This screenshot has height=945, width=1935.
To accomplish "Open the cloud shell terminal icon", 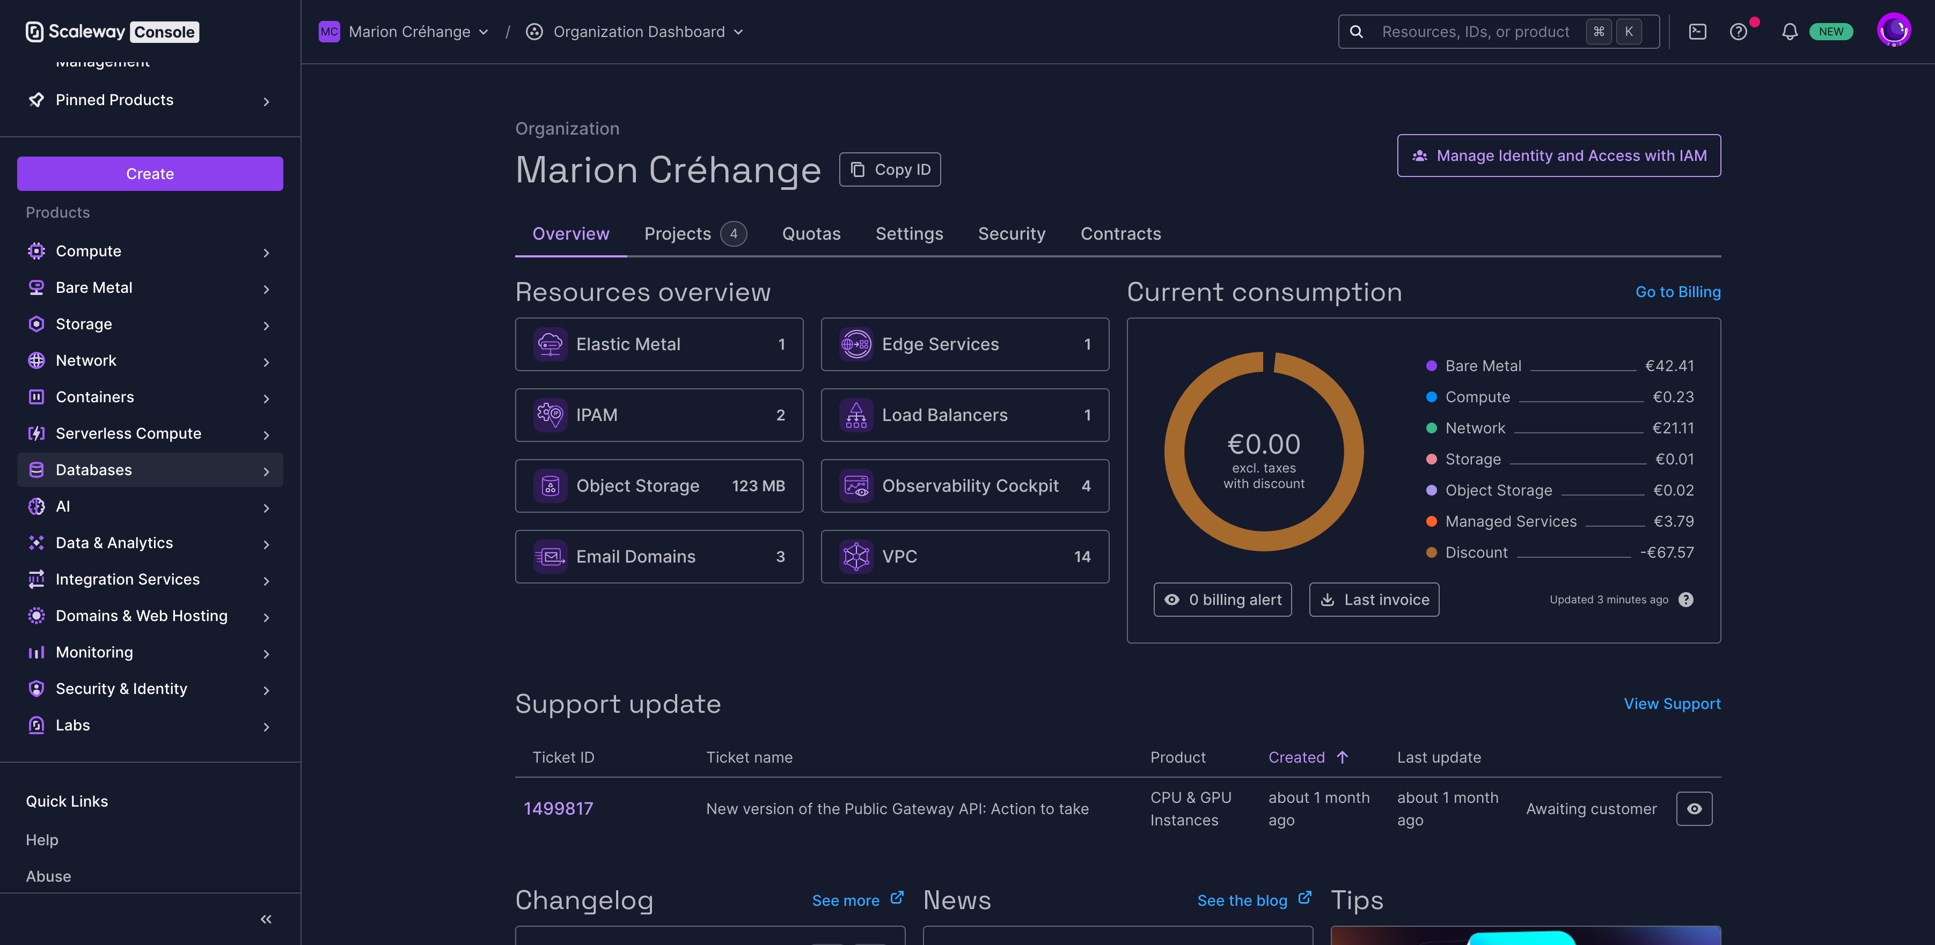I will tap(1698, 32).
